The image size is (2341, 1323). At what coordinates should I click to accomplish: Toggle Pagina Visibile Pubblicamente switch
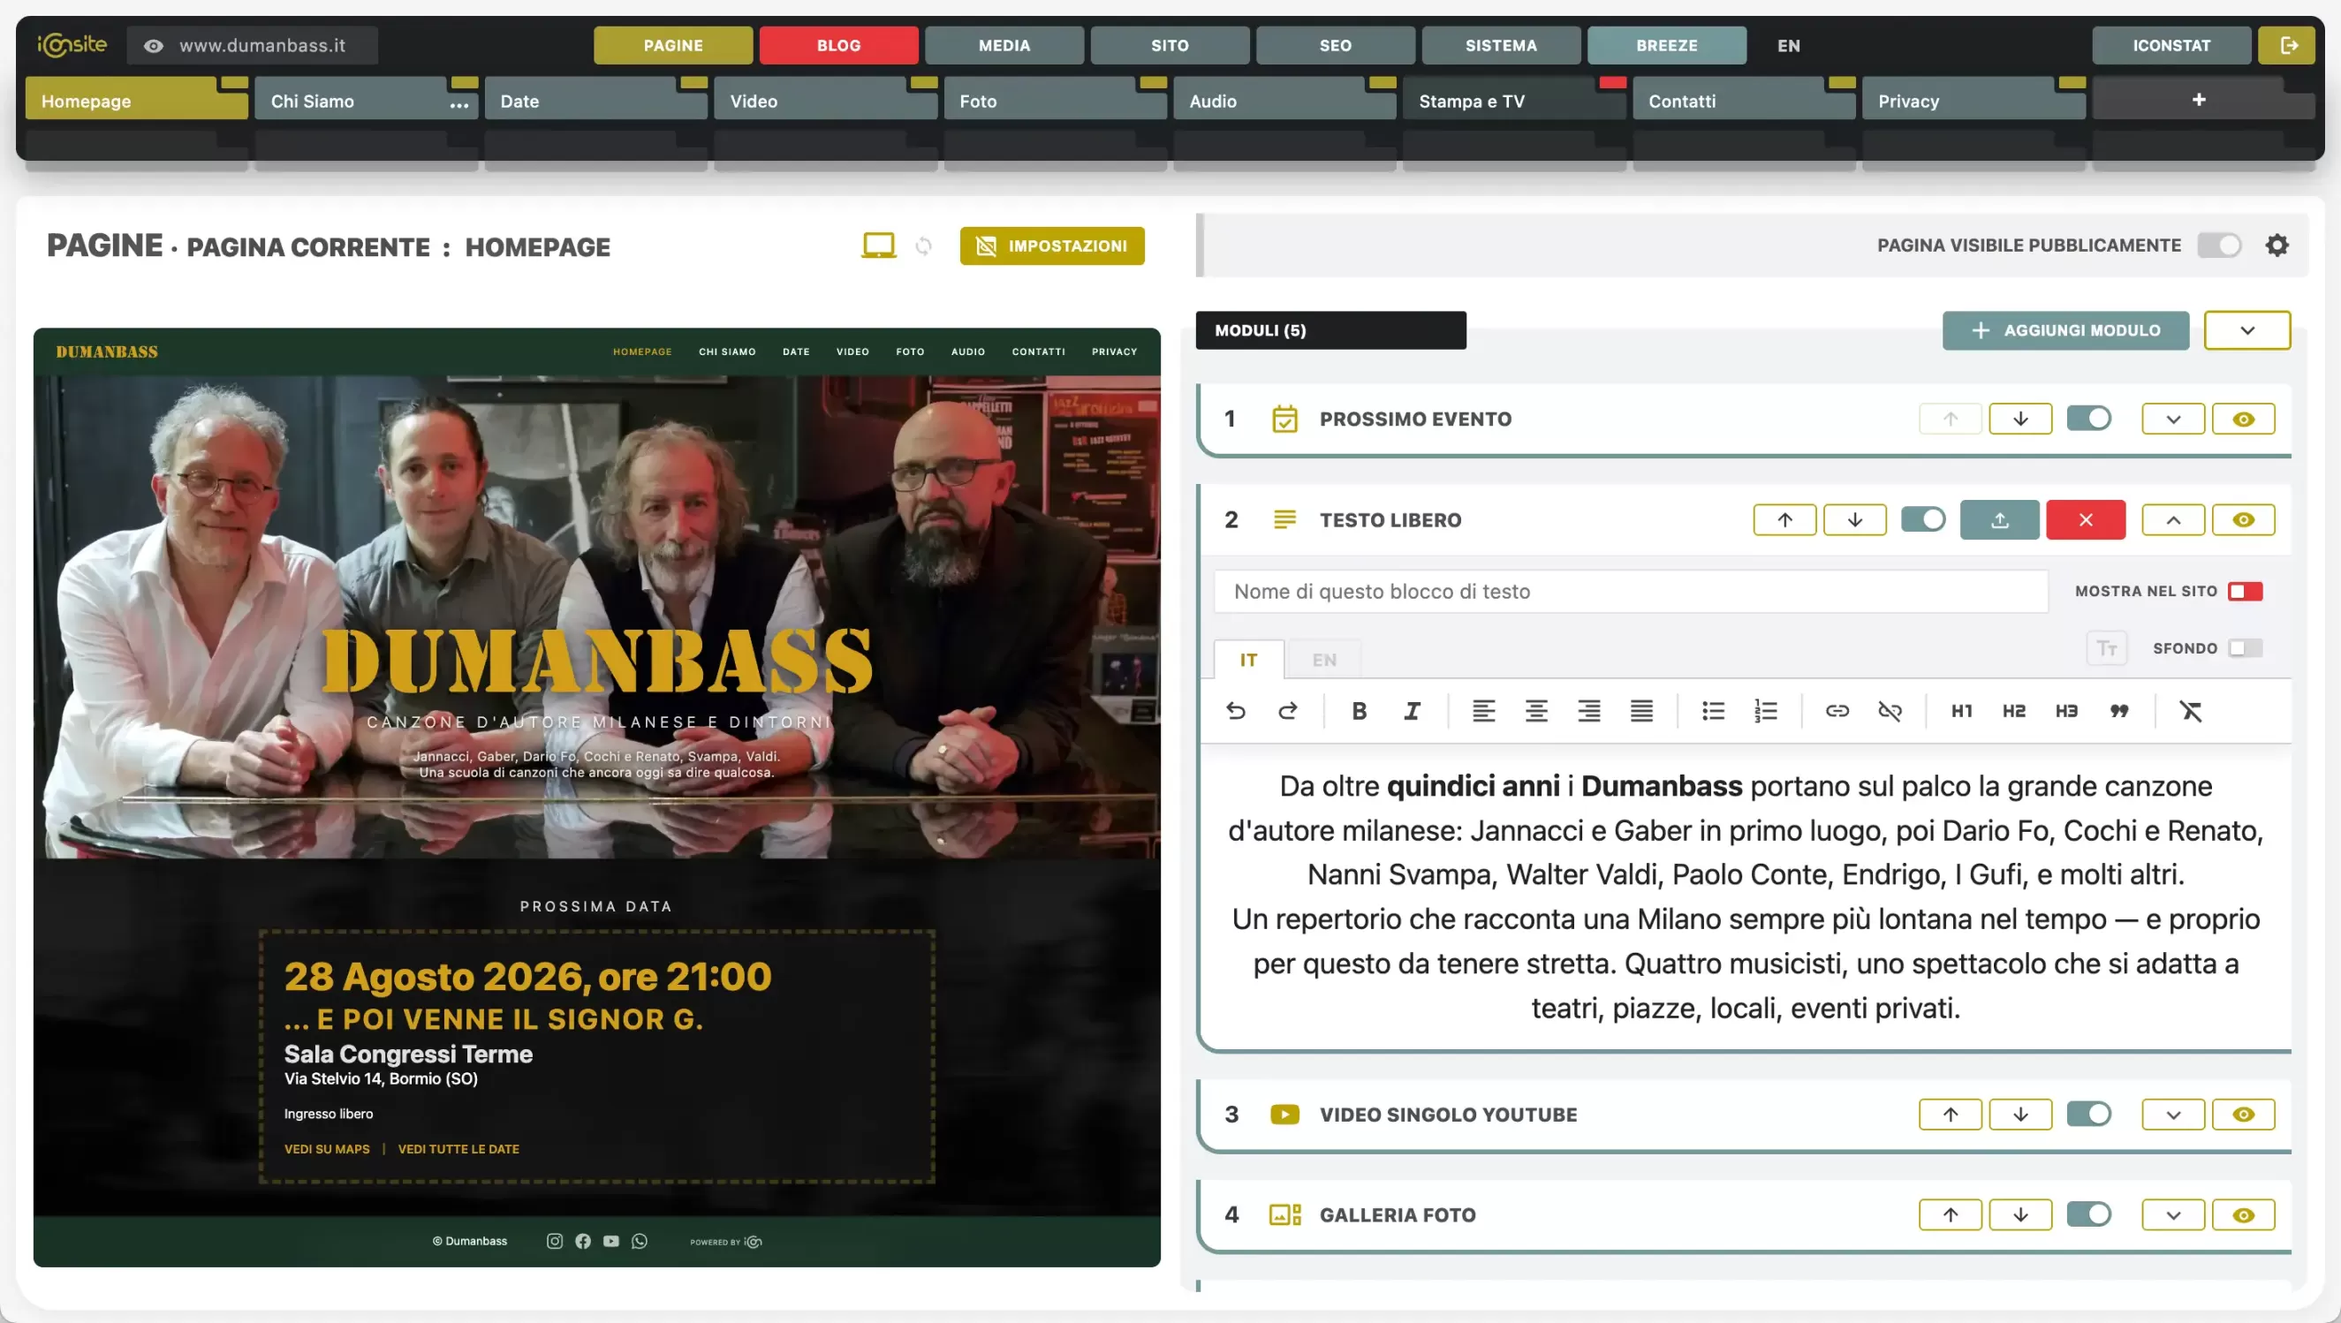pyautogui.click(x=2219, y=246)
